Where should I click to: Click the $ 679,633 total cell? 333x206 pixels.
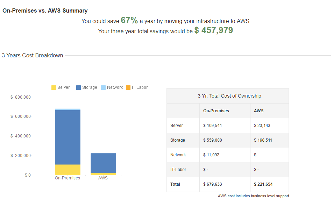click(x=213, y=184)
